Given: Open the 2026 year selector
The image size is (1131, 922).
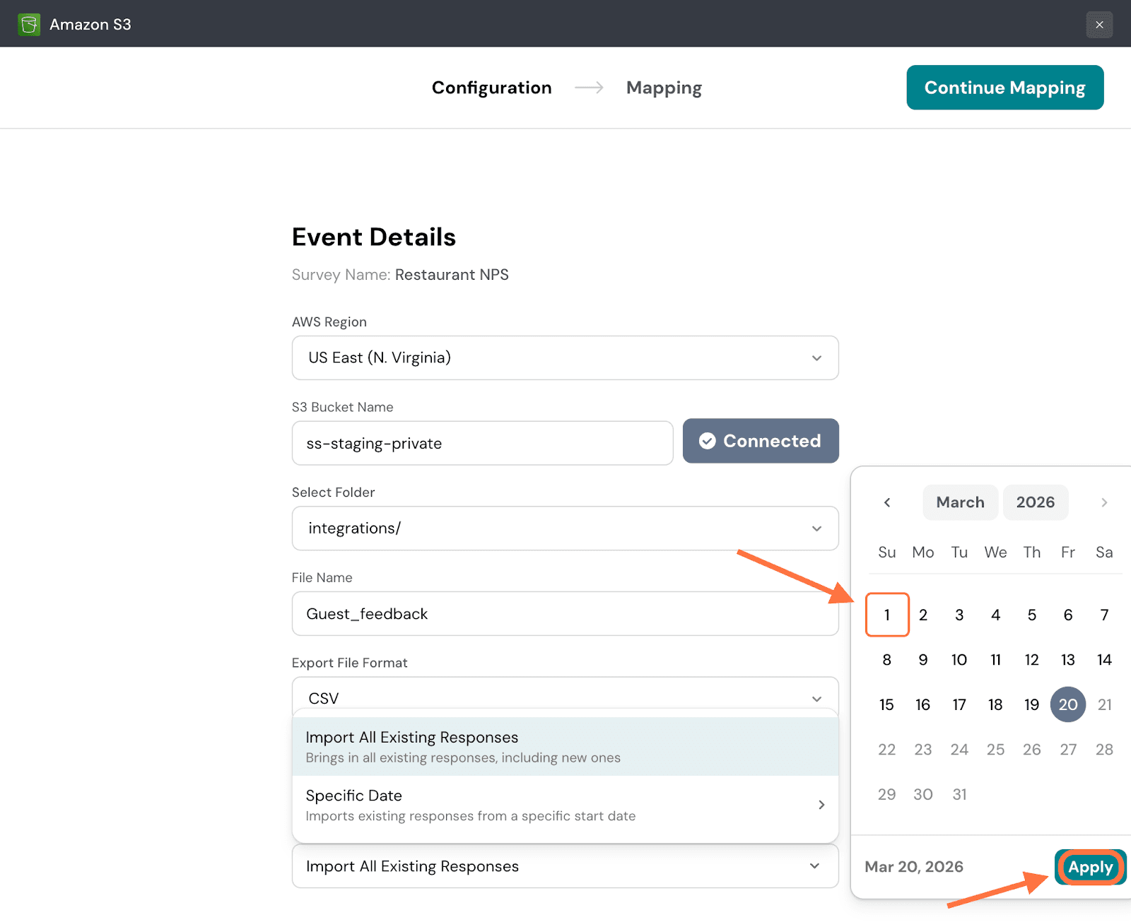Looking at the screenshot, I should tap(1035, 502).
